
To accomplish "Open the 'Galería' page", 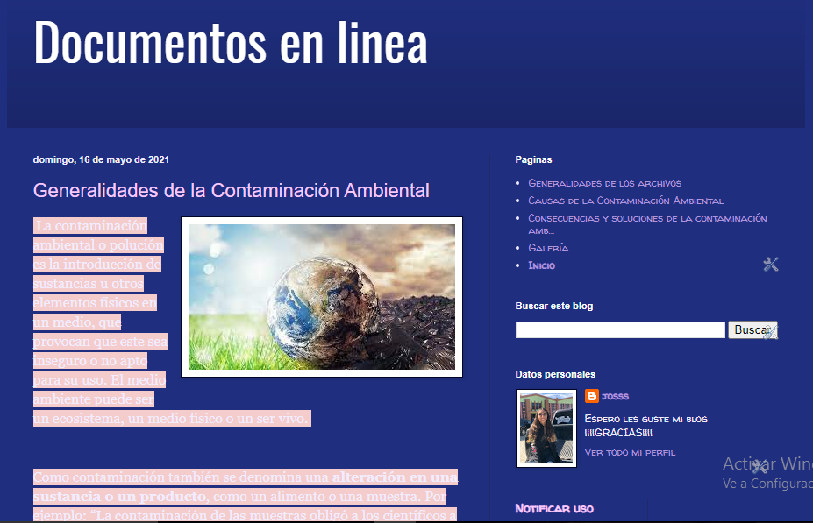I will click(549, 248).
